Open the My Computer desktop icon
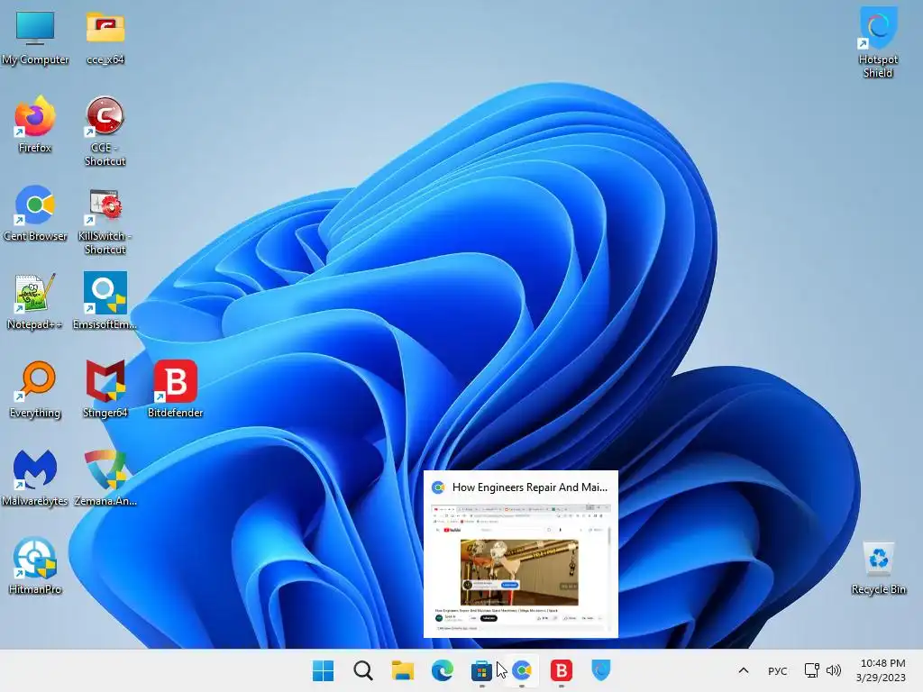Image resolution: width=923 pixels, height=692 pixels. click(x=35, y=36)
